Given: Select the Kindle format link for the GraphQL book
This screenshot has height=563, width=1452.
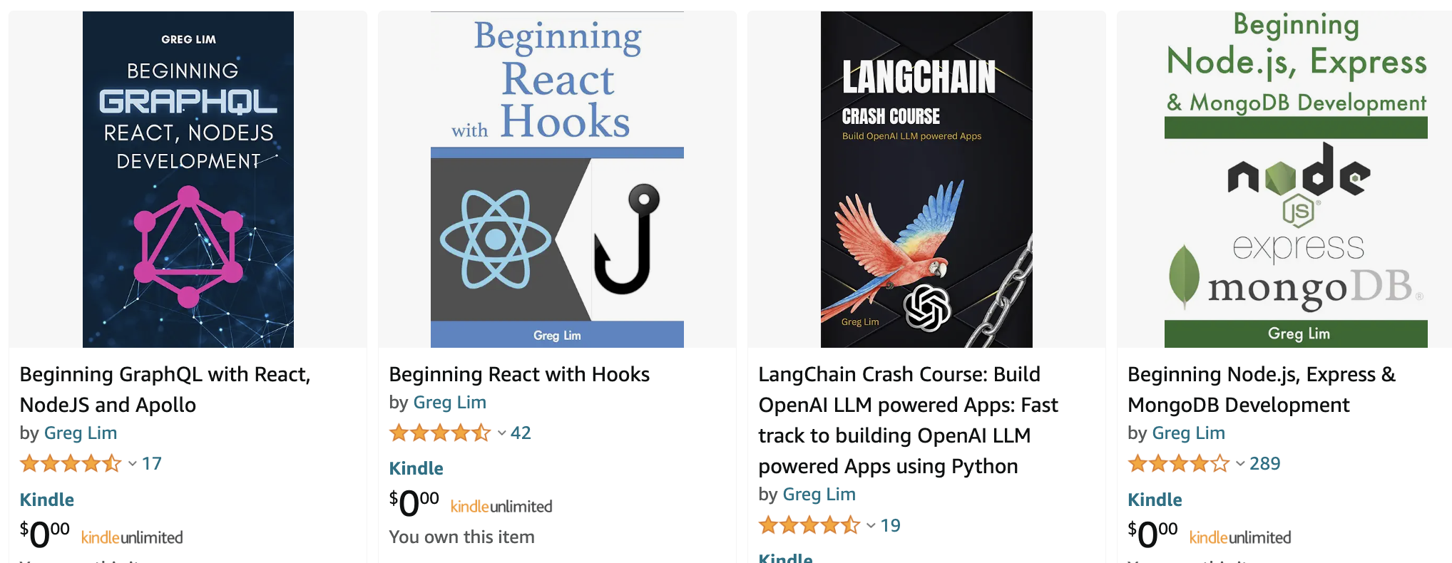Looking at the screenshot, I should click(x=47, y=500).
